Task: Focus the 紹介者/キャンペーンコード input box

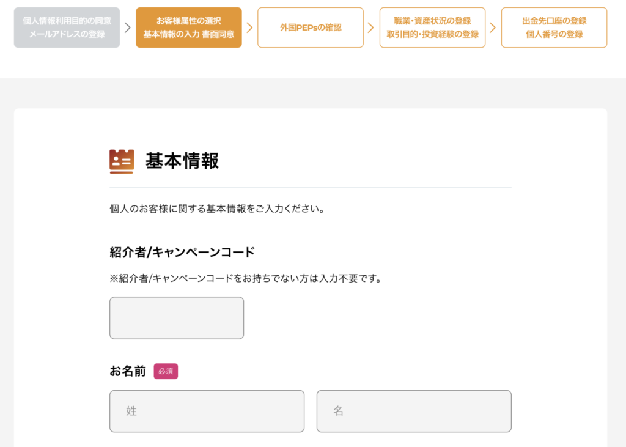Action: tap(177, 318)
